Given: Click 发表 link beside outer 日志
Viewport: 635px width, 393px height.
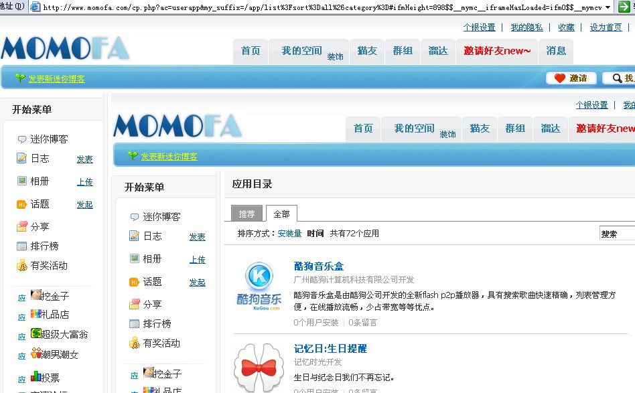Looking at the screenshot, I should coord(84,159).
